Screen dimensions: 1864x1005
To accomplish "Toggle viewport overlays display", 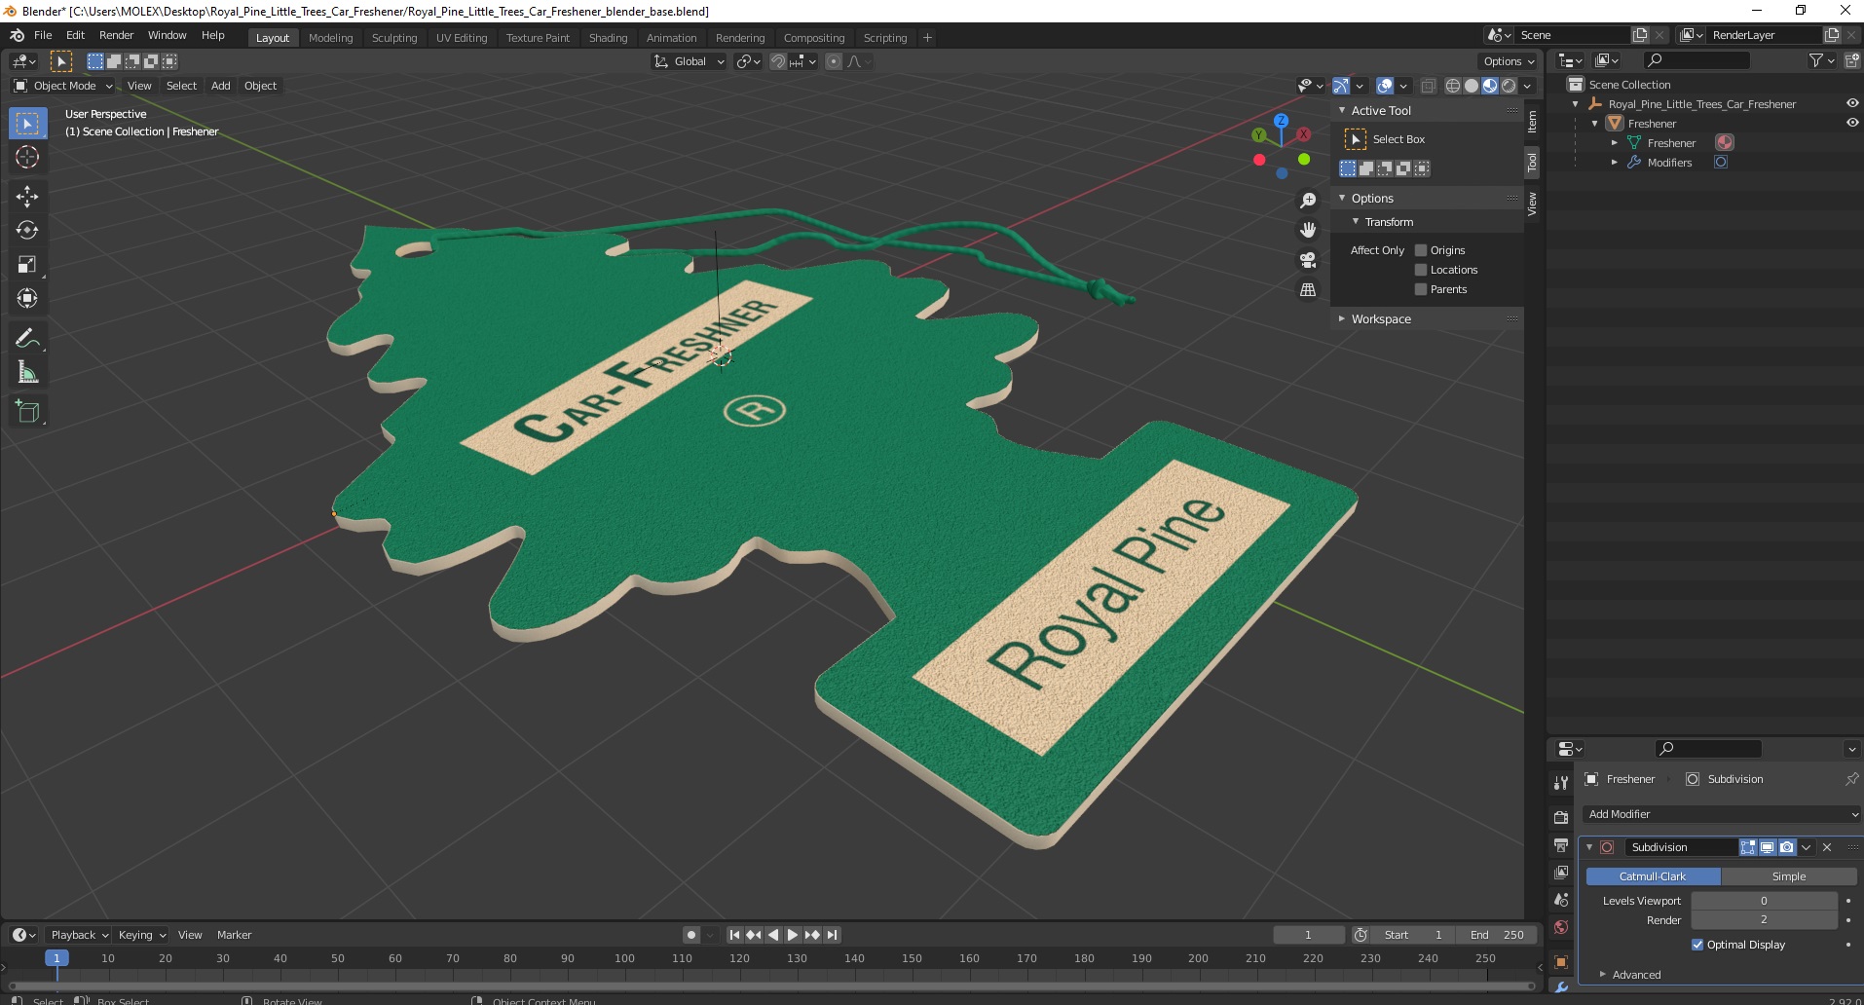I will [x=1385, y=86].
